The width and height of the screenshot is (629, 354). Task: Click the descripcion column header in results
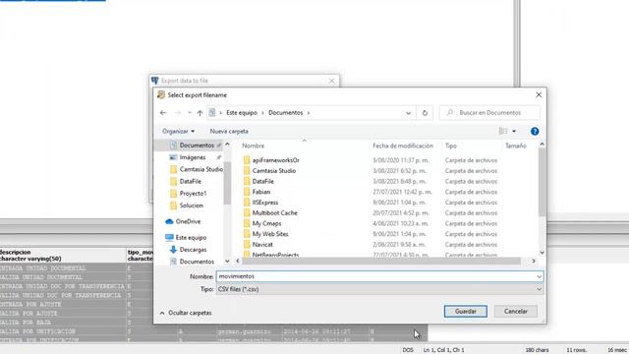click(x=63, y=256)
